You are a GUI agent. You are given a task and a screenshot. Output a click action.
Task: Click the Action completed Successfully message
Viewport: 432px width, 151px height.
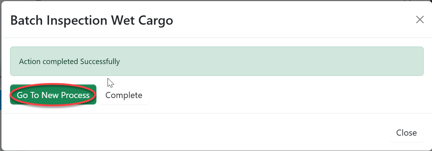pos(69,62)
